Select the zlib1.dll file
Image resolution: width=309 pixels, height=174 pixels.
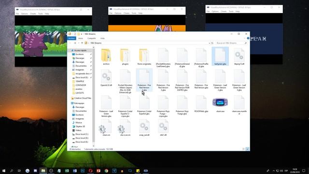(163, 128)
